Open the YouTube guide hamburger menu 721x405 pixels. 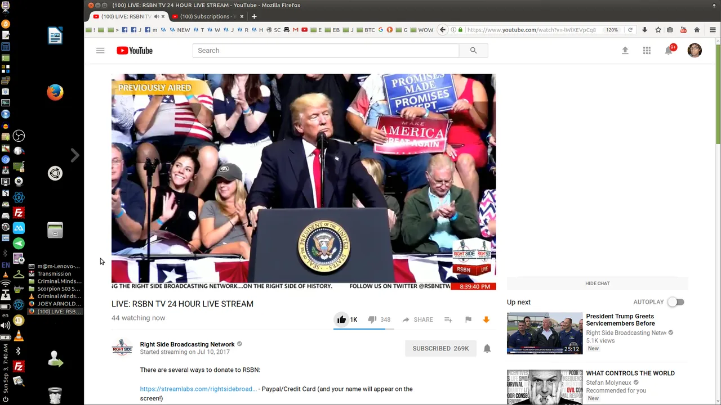(x=100, y=51)
